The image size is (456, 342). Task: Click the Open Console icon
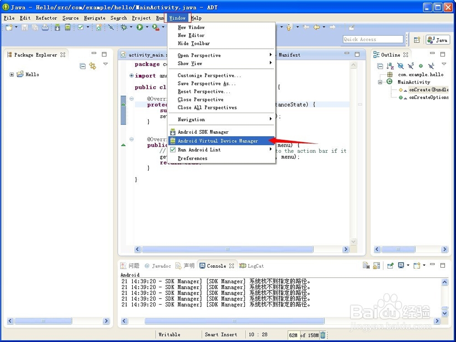click(x=417, y=265)
